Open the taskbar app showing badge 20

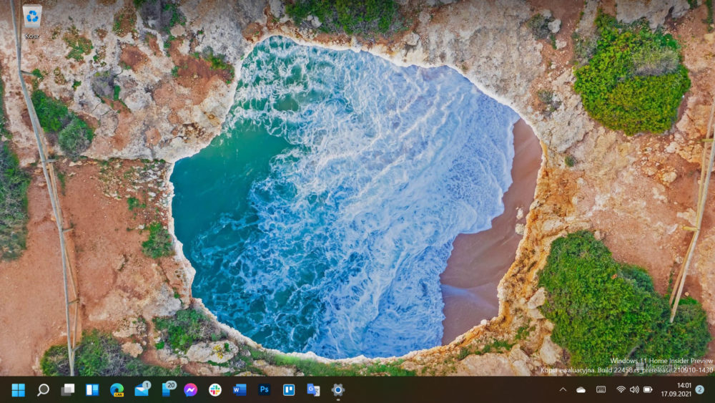tap(168, 389)
